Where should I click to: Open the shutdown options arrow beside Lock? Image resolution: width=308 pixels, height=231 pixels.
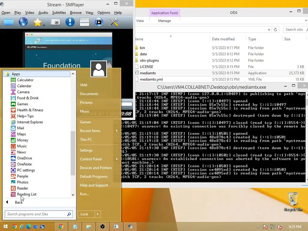(x=98, y=214)
